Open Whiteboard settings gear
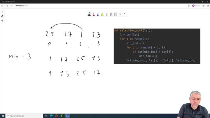The image size is (210, 118). [x=208, y=6]
